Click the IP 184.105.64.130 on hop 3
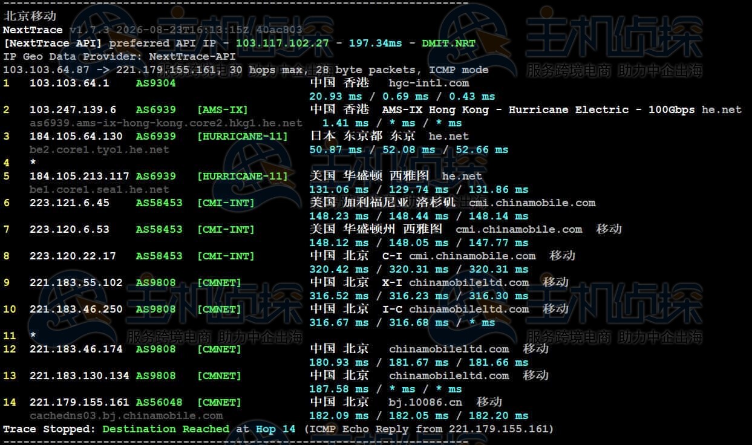Viewport: 752px width, 445px height. pos(76,136)
